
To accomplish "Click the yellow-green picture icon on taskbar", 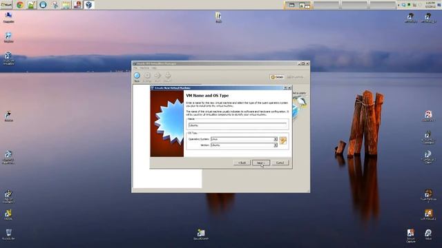I will [66, 5].
